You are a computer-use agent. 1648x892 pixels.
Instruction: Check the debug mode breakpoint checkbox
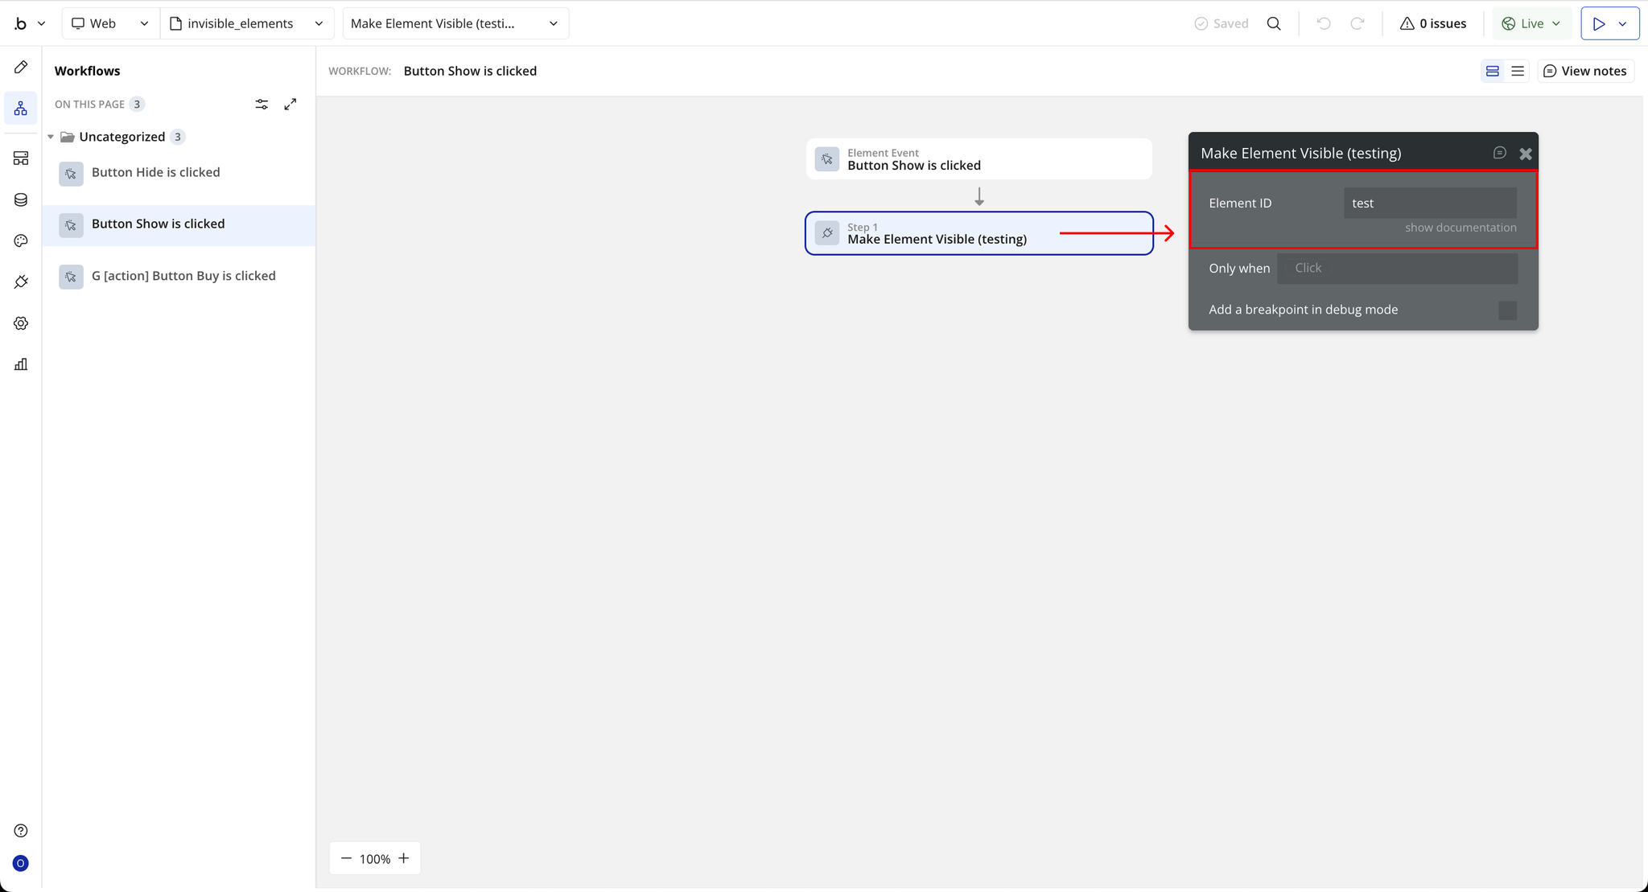coord(1507,310)
